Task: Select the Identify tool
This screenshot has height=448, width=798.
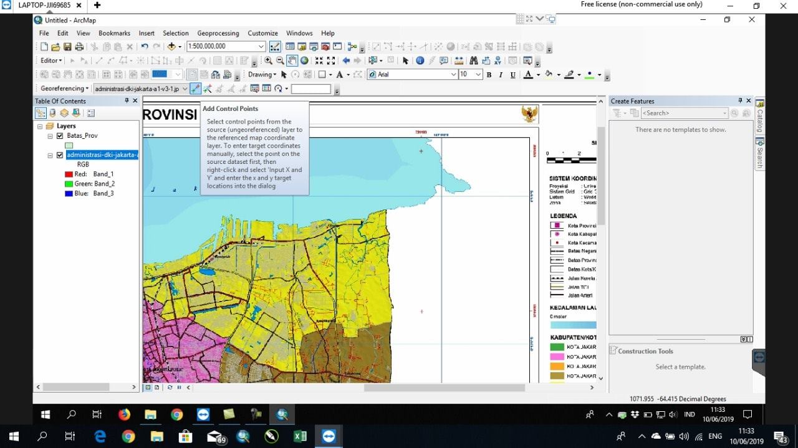Action: coord(420,60)
